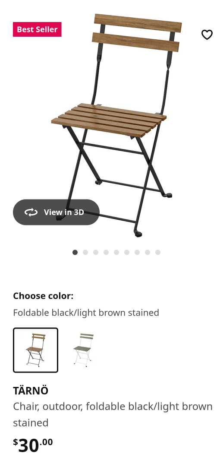220x459 pixels.
Task: Go to seventh image carousel dot
Action: pyautogui.click(x=137, y=252)
